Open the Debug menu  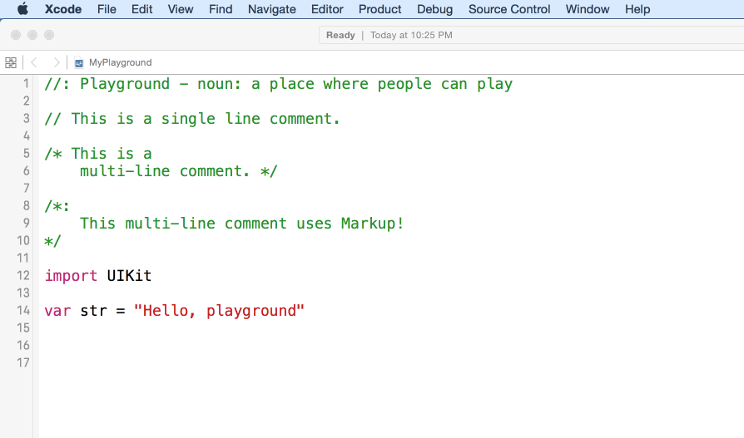(435, 9)
